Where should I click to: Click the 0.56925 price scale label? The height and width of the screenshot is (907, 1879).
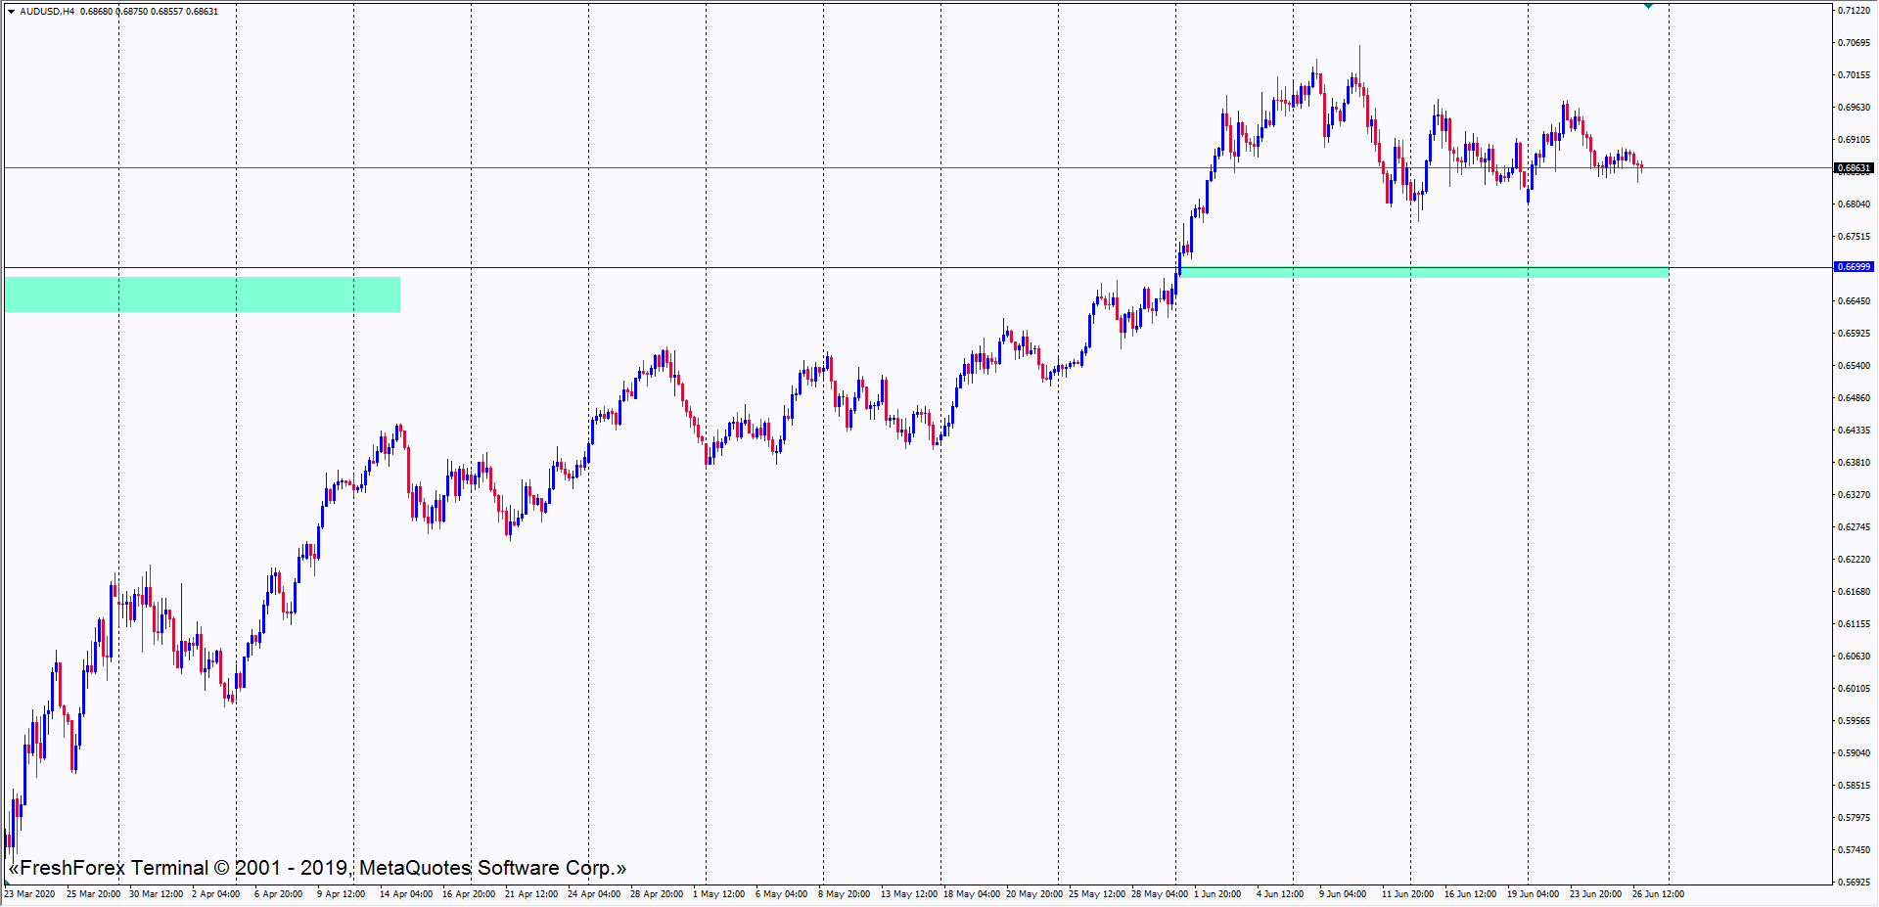point(1854,883)
